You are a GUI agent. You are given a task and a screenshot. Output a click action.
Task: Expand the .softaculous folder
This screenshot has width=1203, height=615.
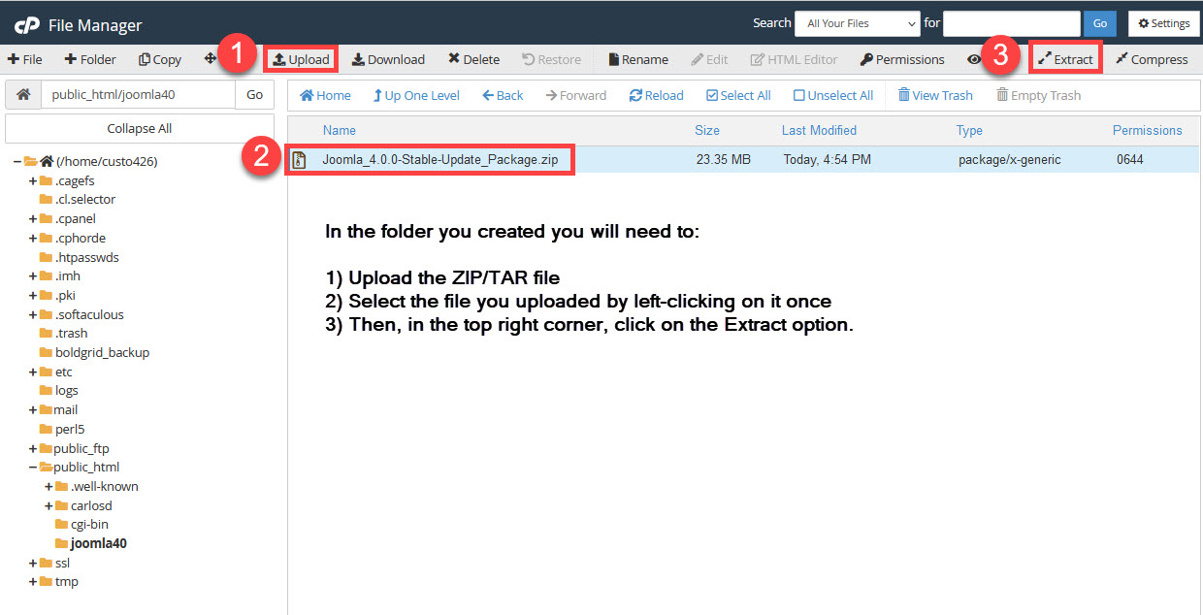coord(33,314)
